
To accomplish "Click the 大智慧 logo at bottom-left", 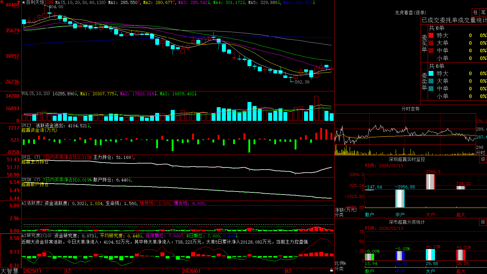I will [x=9, y=271].
